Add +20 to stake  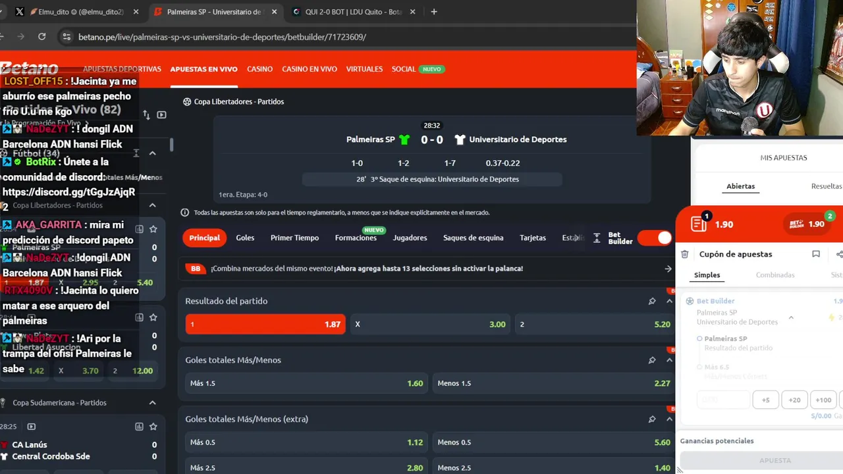click(794, 400)
